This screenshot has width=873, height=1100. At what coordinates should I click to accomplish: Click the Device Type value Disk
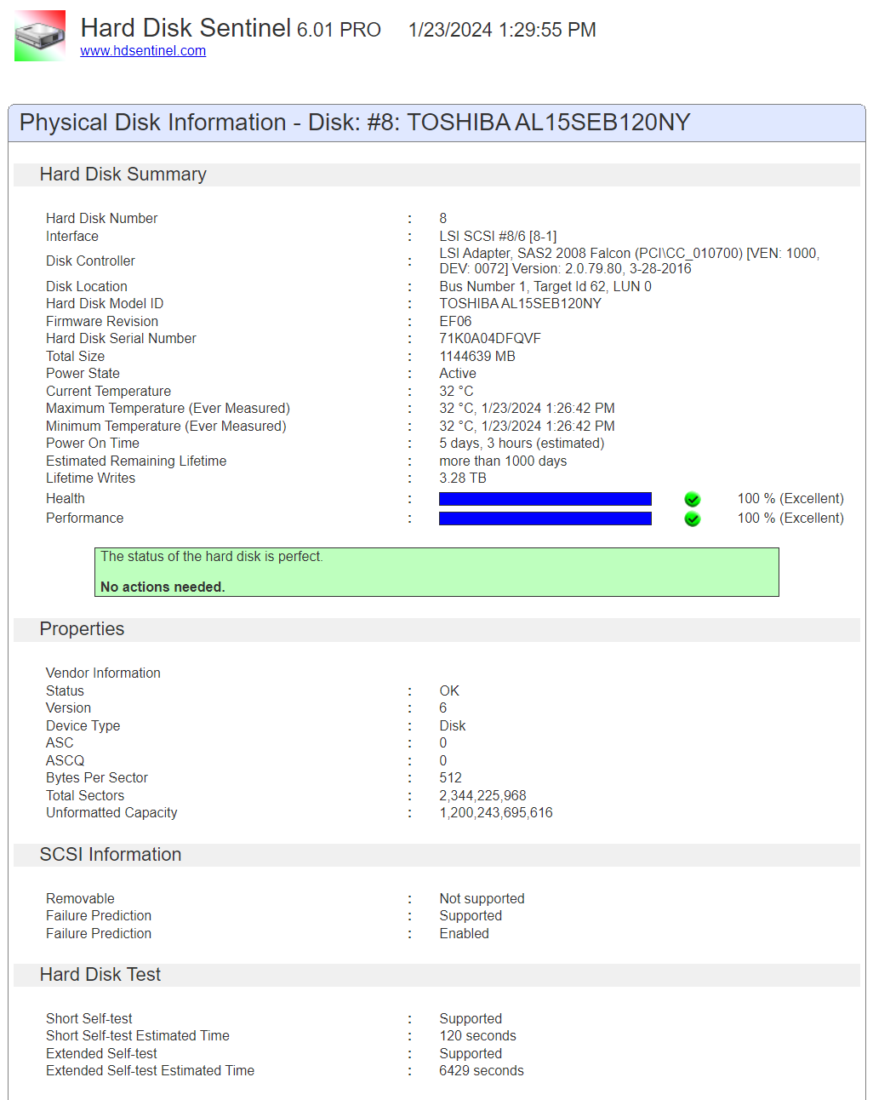click(x=453, y=726)
